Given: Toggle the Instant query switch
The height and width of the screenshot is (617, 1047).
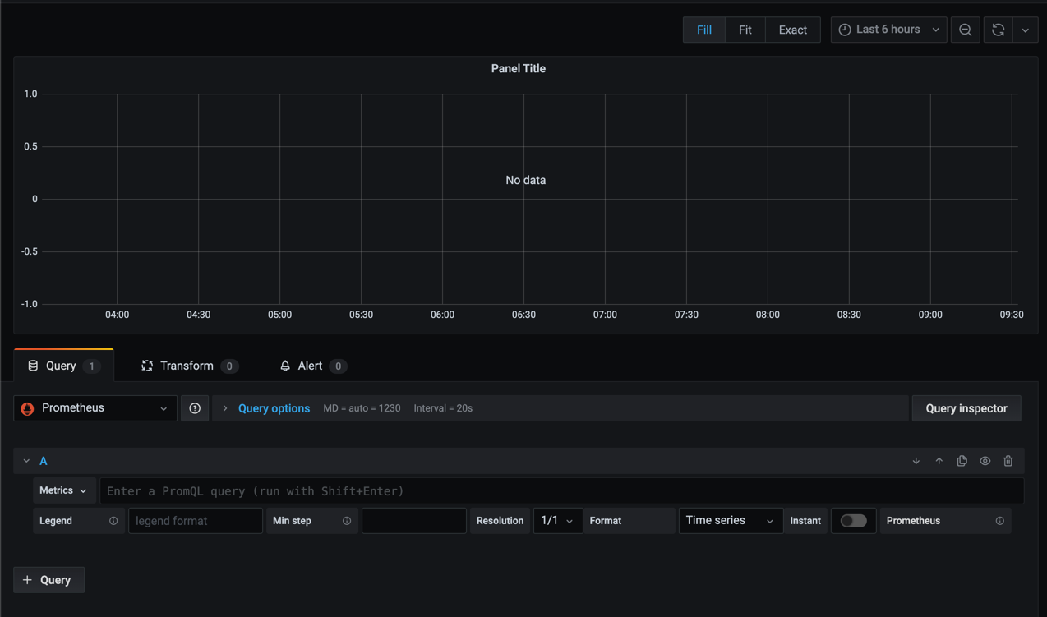Looking at the screenshot, I should click(853, 521).
